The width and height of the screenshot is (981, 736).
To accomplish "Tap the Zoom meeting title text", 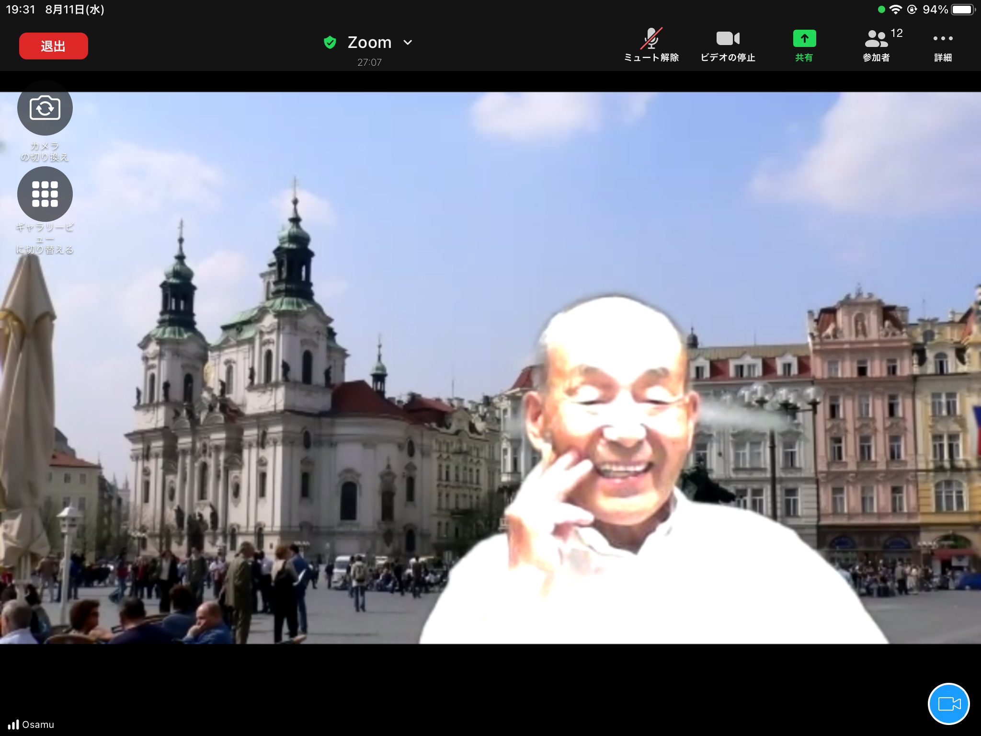I will coord(369,42).
